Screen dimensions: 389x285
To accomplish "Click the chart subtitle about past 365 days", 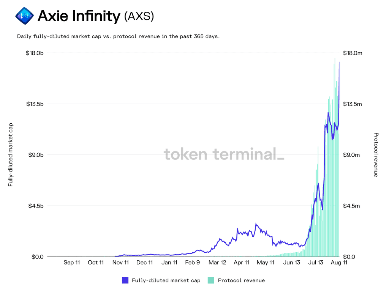I will pos(119,36).
